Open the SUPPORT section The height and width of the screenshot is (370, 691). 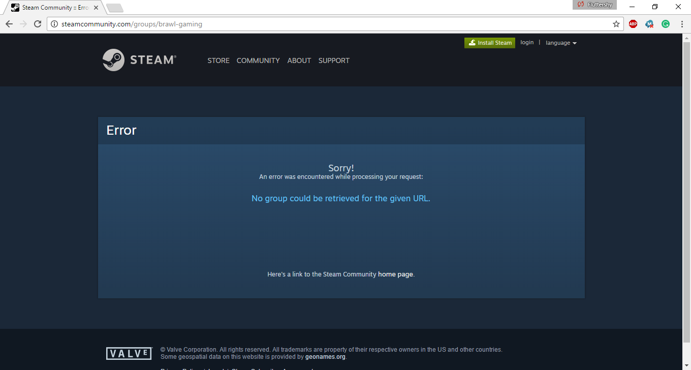point(334,60)
